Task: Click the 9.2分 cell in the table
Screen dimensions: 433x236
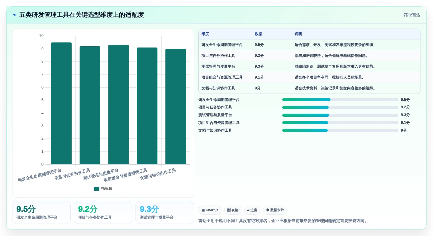Action: 259,56
